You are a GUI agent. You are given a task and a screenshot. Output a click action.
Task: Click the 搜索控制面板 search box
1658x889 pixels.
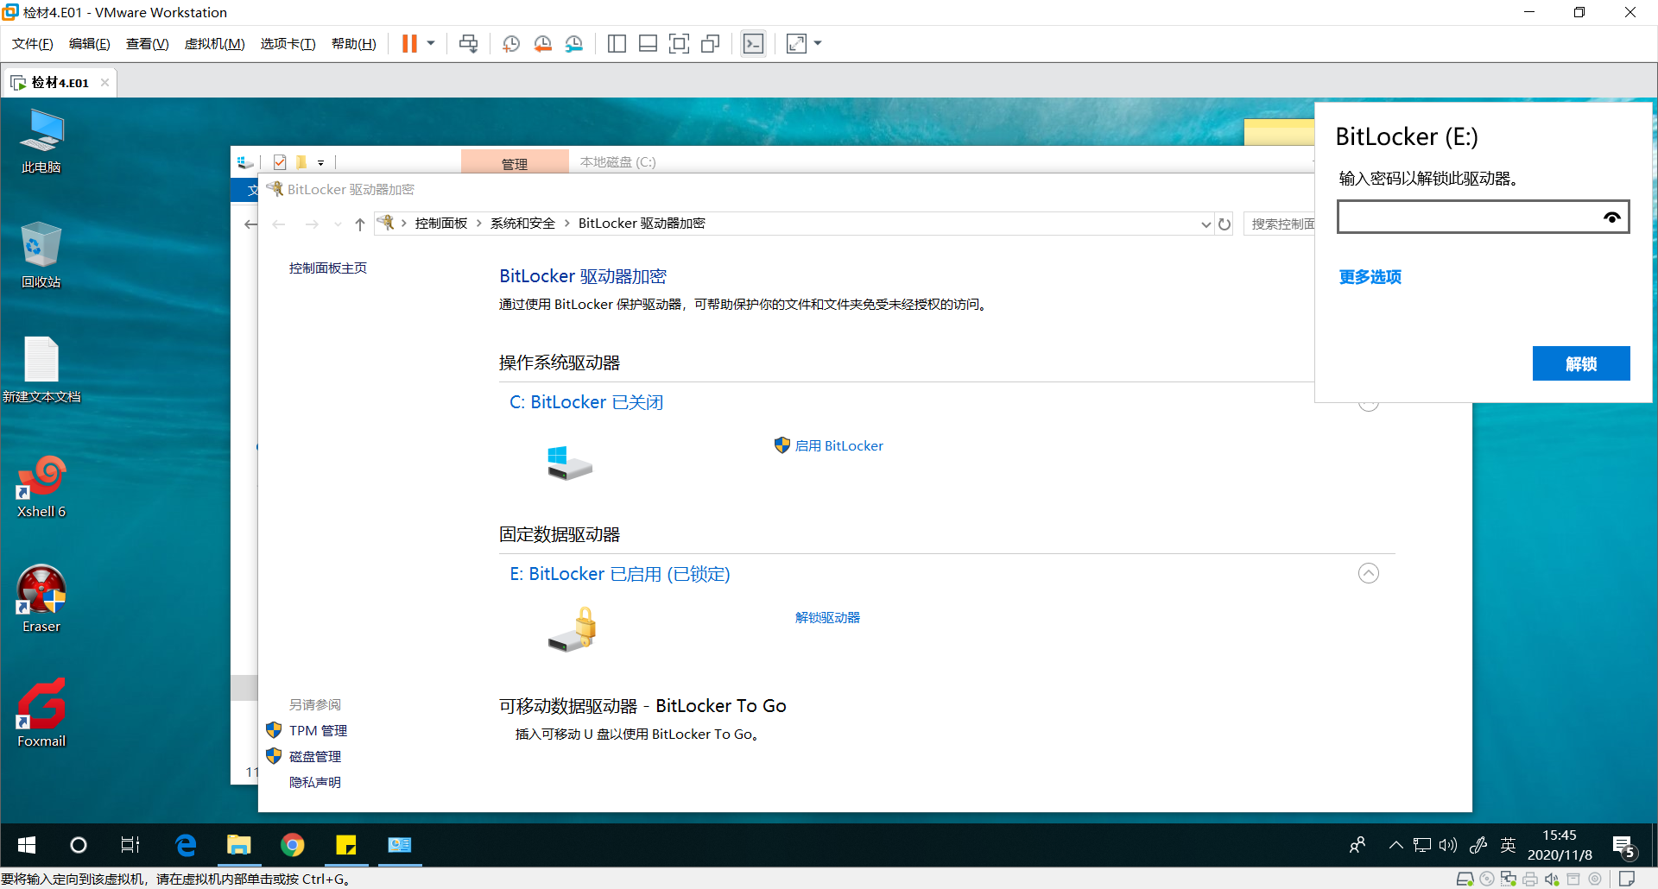coord(1279,224)
